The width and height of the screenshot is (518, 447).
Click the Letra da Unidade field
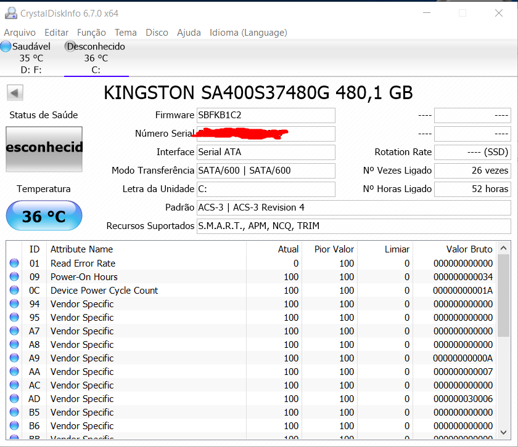coord(266,189)
